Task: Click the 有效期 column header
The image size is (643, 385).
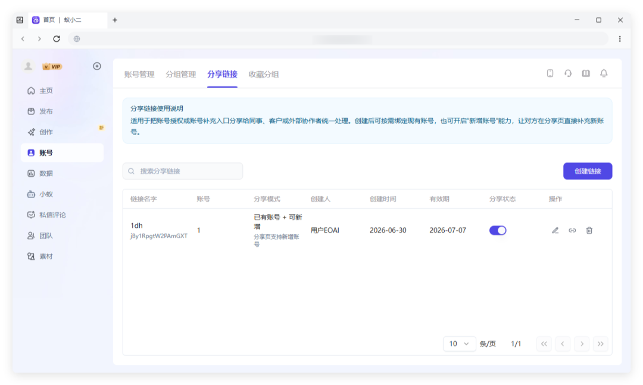Action: (x=439, y=199)
